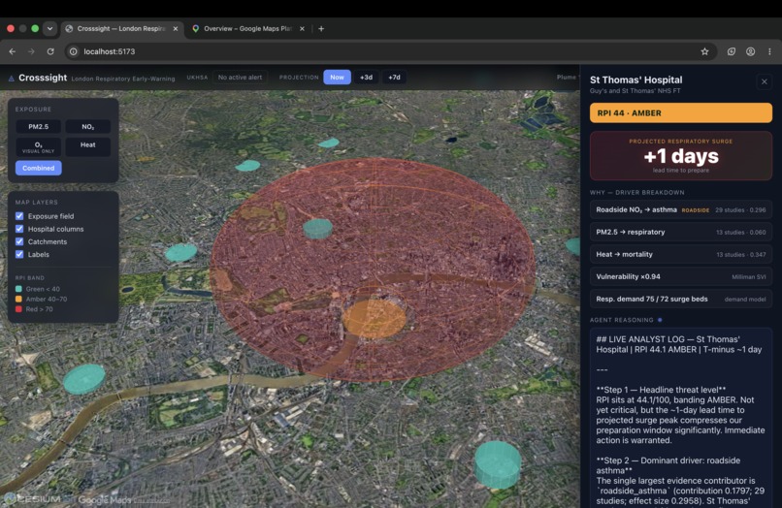Open the Roadside NO₂ → asthma driver row
The image size is (782, 508).
(681, 209)
